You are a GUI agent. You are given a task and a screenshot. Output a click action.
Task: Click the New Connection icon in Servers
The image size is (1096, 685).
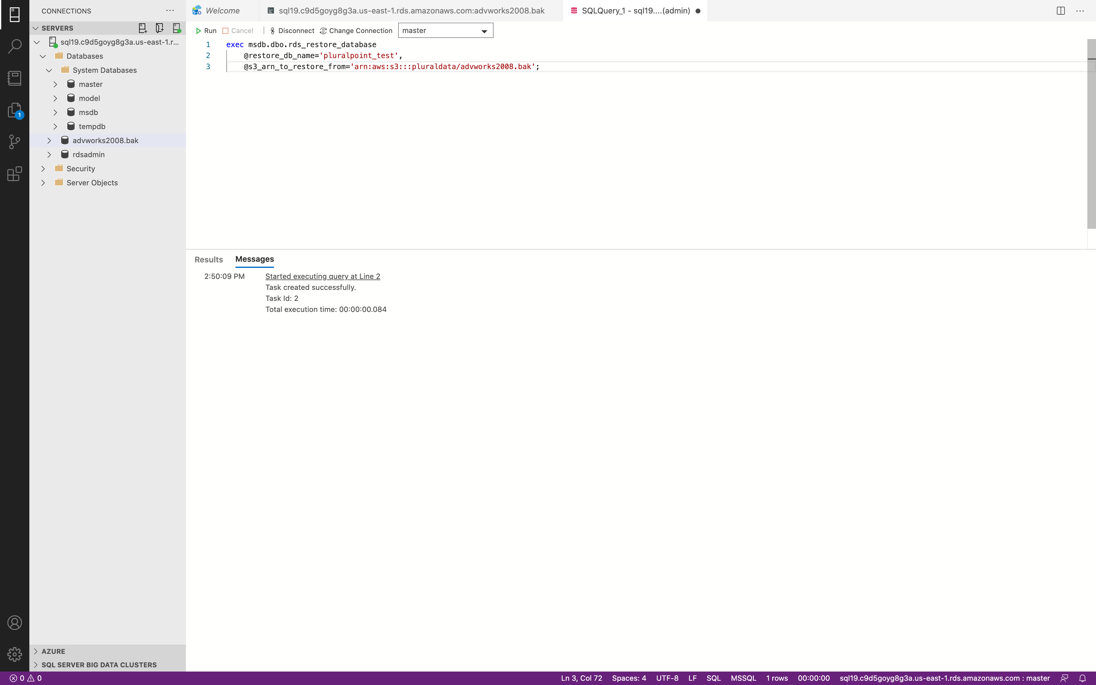click(143, 28)
